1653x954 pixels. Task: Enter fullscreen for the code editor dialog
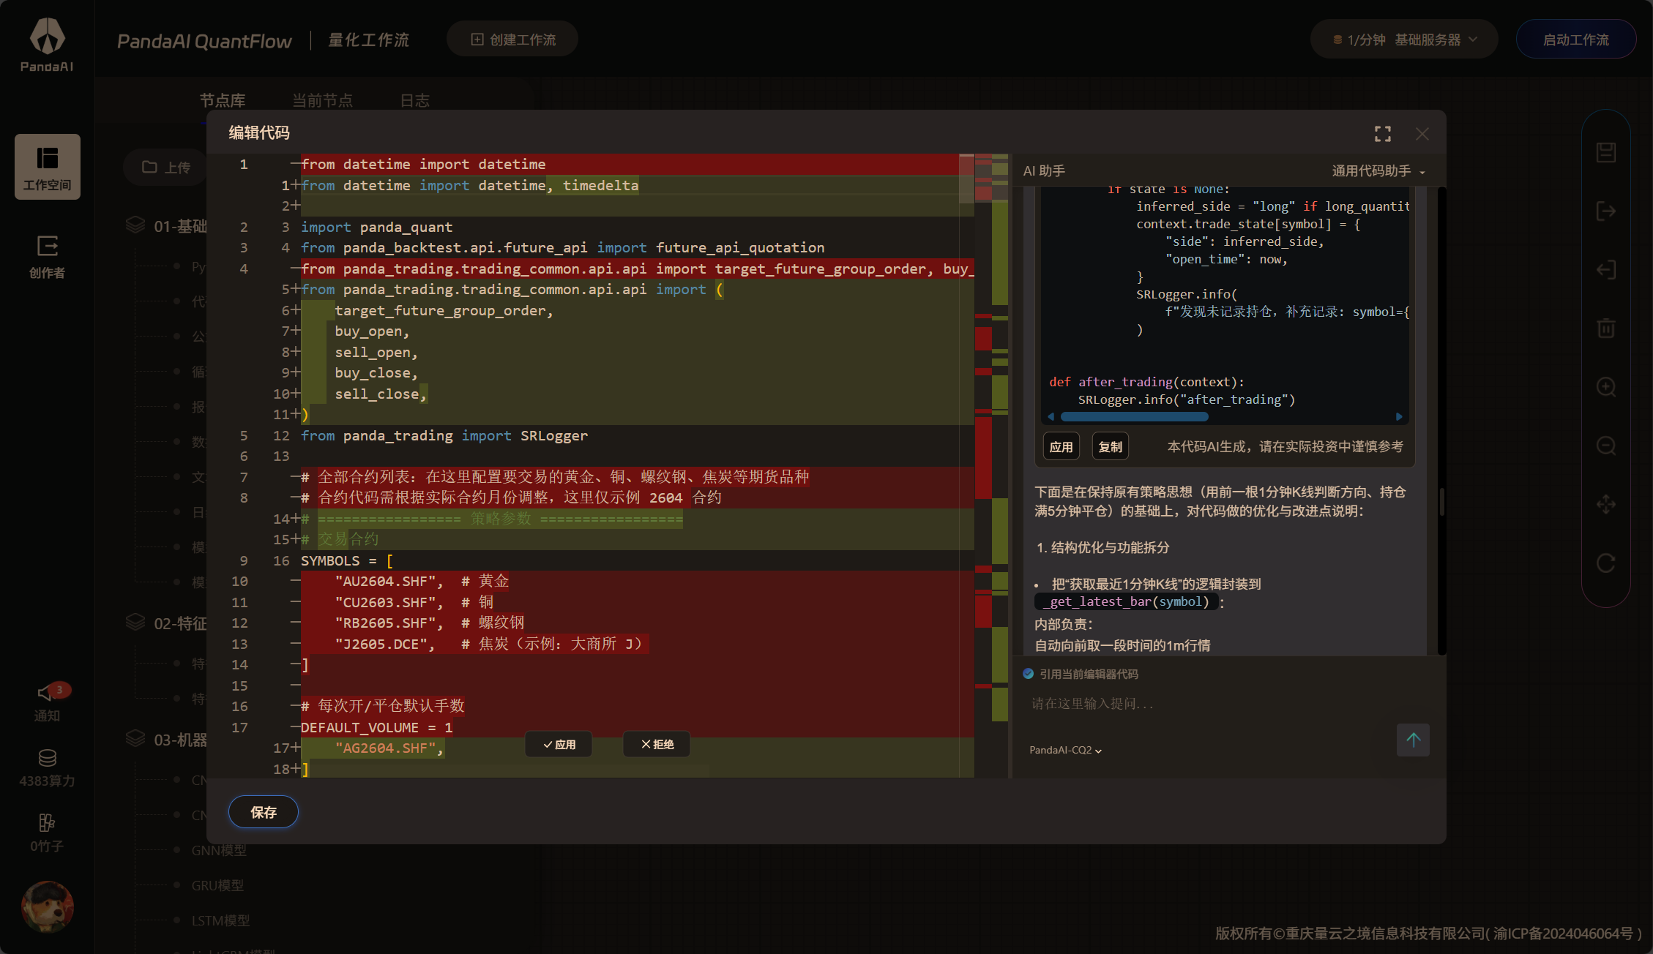(x=1383, y=134)
